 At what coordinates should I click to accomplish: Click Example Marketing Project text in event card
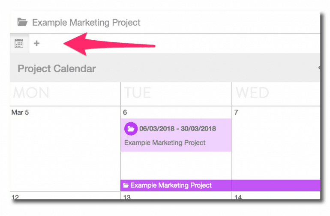tap(165, 142)
